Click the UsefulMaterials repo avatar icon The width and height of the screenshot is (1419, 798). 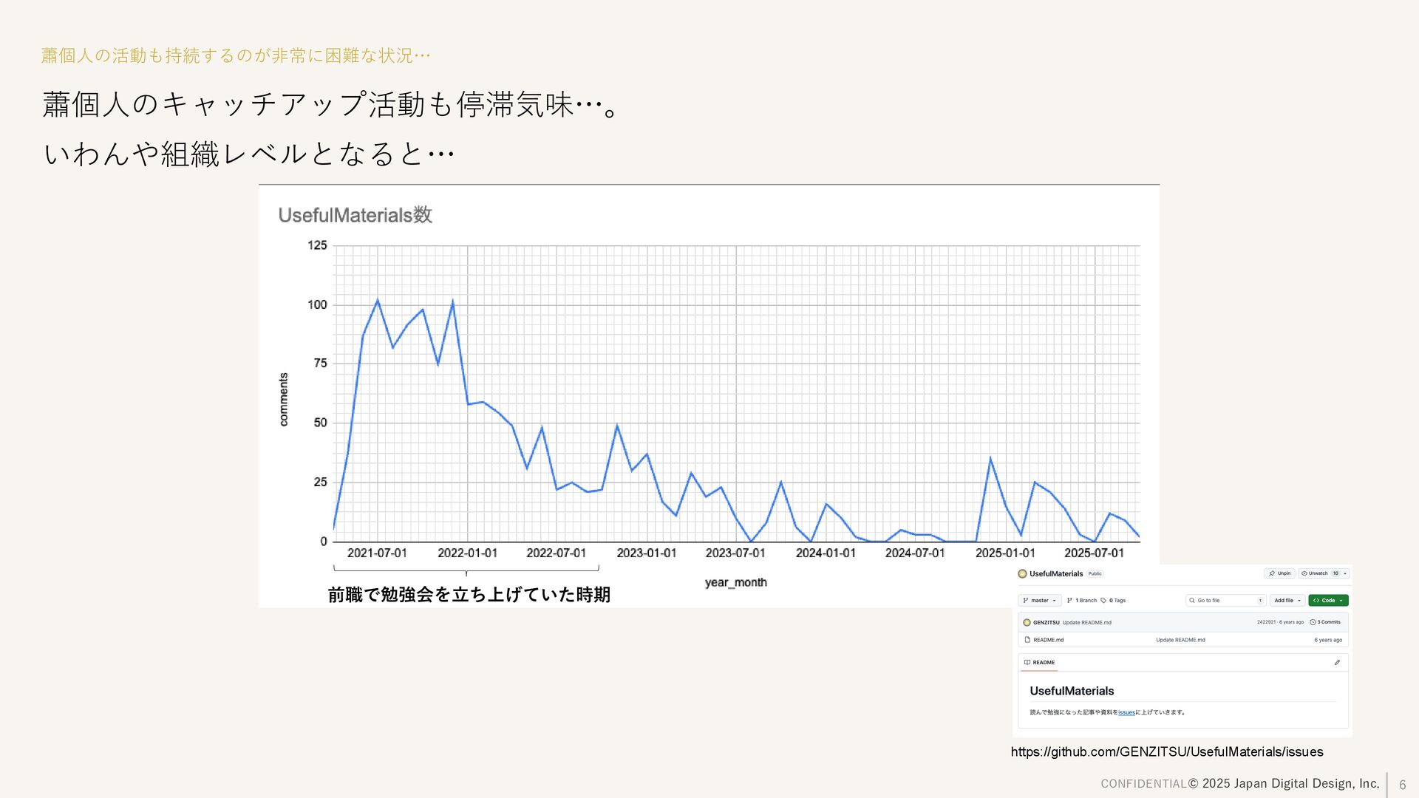tap(1022, 573)
